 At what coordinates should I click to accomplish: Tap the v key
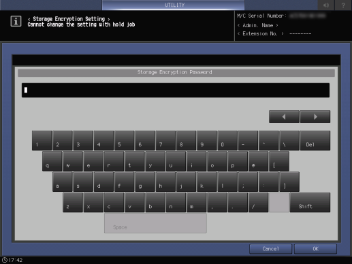coord(135,203)
